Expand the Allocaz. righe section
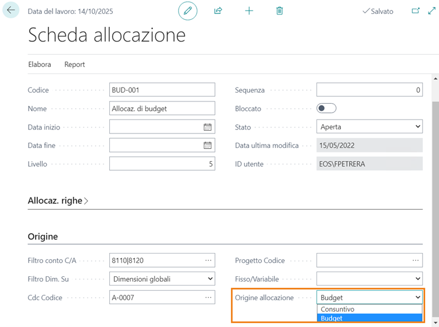The width and height of the screenshot is (439, 327). [58, 201]
